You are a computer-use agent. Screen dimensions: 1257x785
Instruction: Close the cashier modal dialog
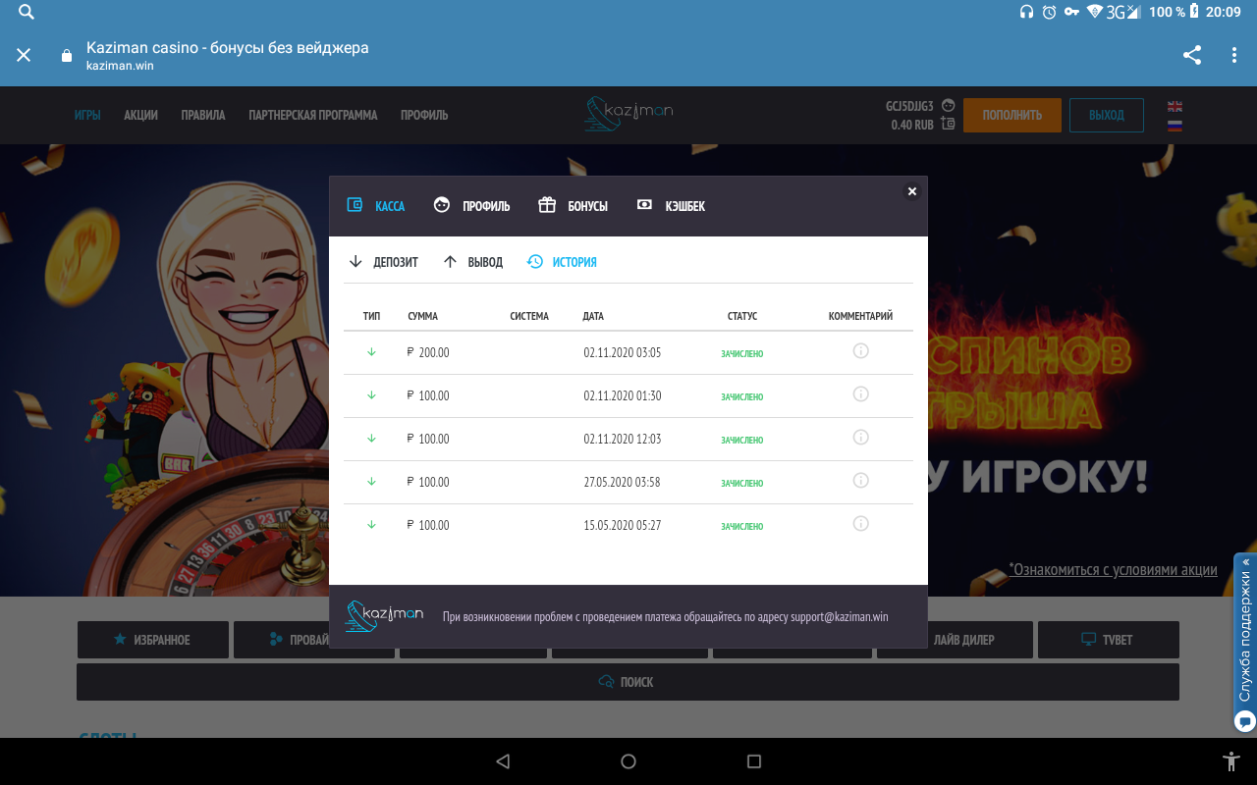click(x=911, y=191)
